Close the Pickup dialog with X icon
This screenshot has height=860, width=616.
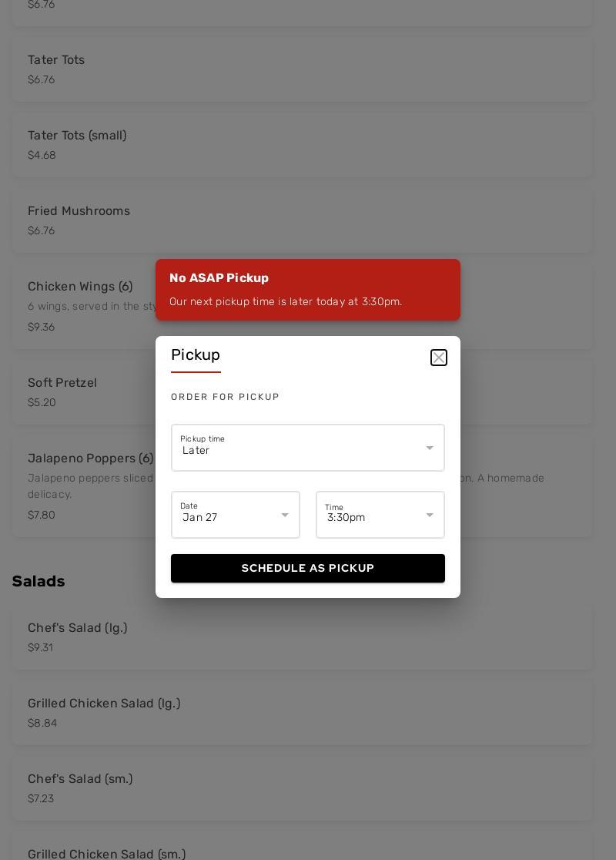[x=439, y=358]
